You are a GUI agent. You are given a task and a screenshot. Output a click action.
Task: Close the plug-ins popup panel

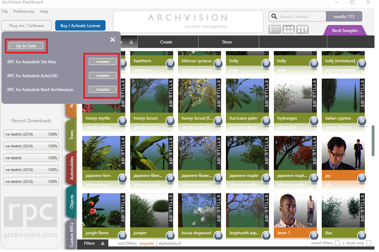pyautogui.click(x=113, y=40)
